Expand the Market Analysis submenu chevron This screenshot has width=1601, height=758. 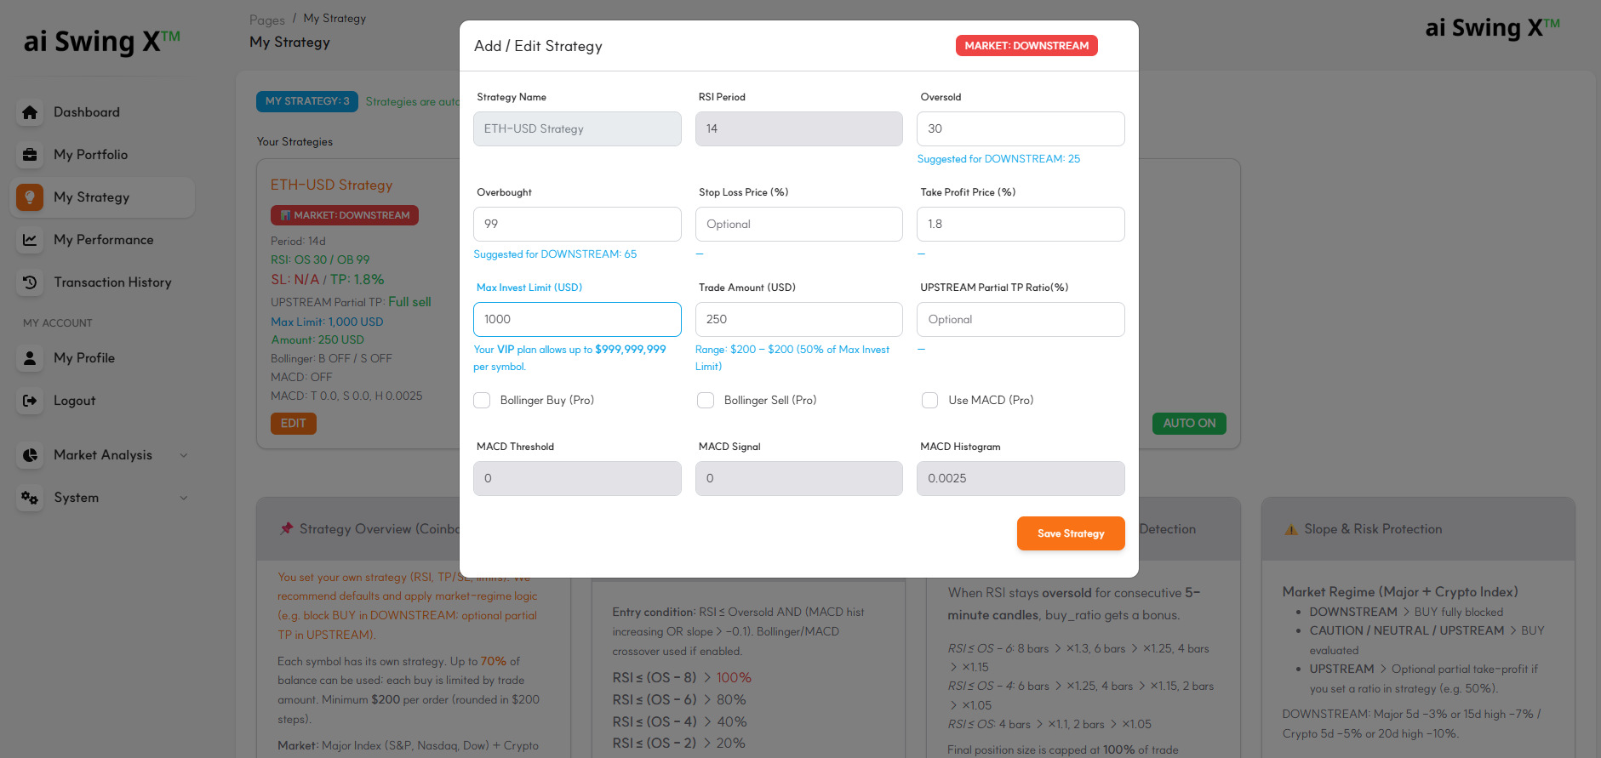point(184,455)
